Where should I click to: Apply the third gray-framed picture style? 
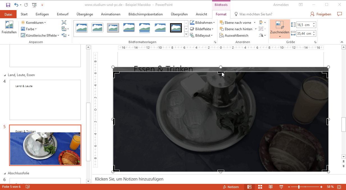pyautogui.click(x=113, y=28)
